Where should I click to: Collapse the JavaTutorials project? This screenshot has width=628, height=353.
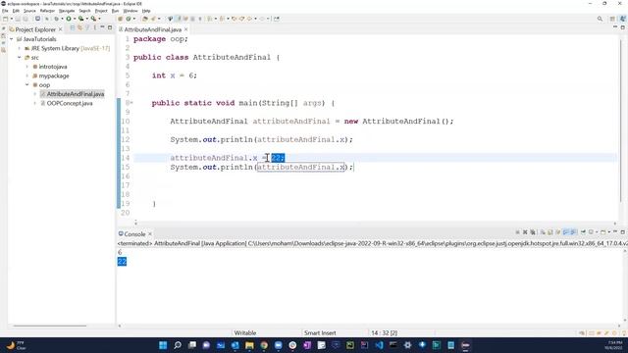pyautogui.click(x=11, y=39)
